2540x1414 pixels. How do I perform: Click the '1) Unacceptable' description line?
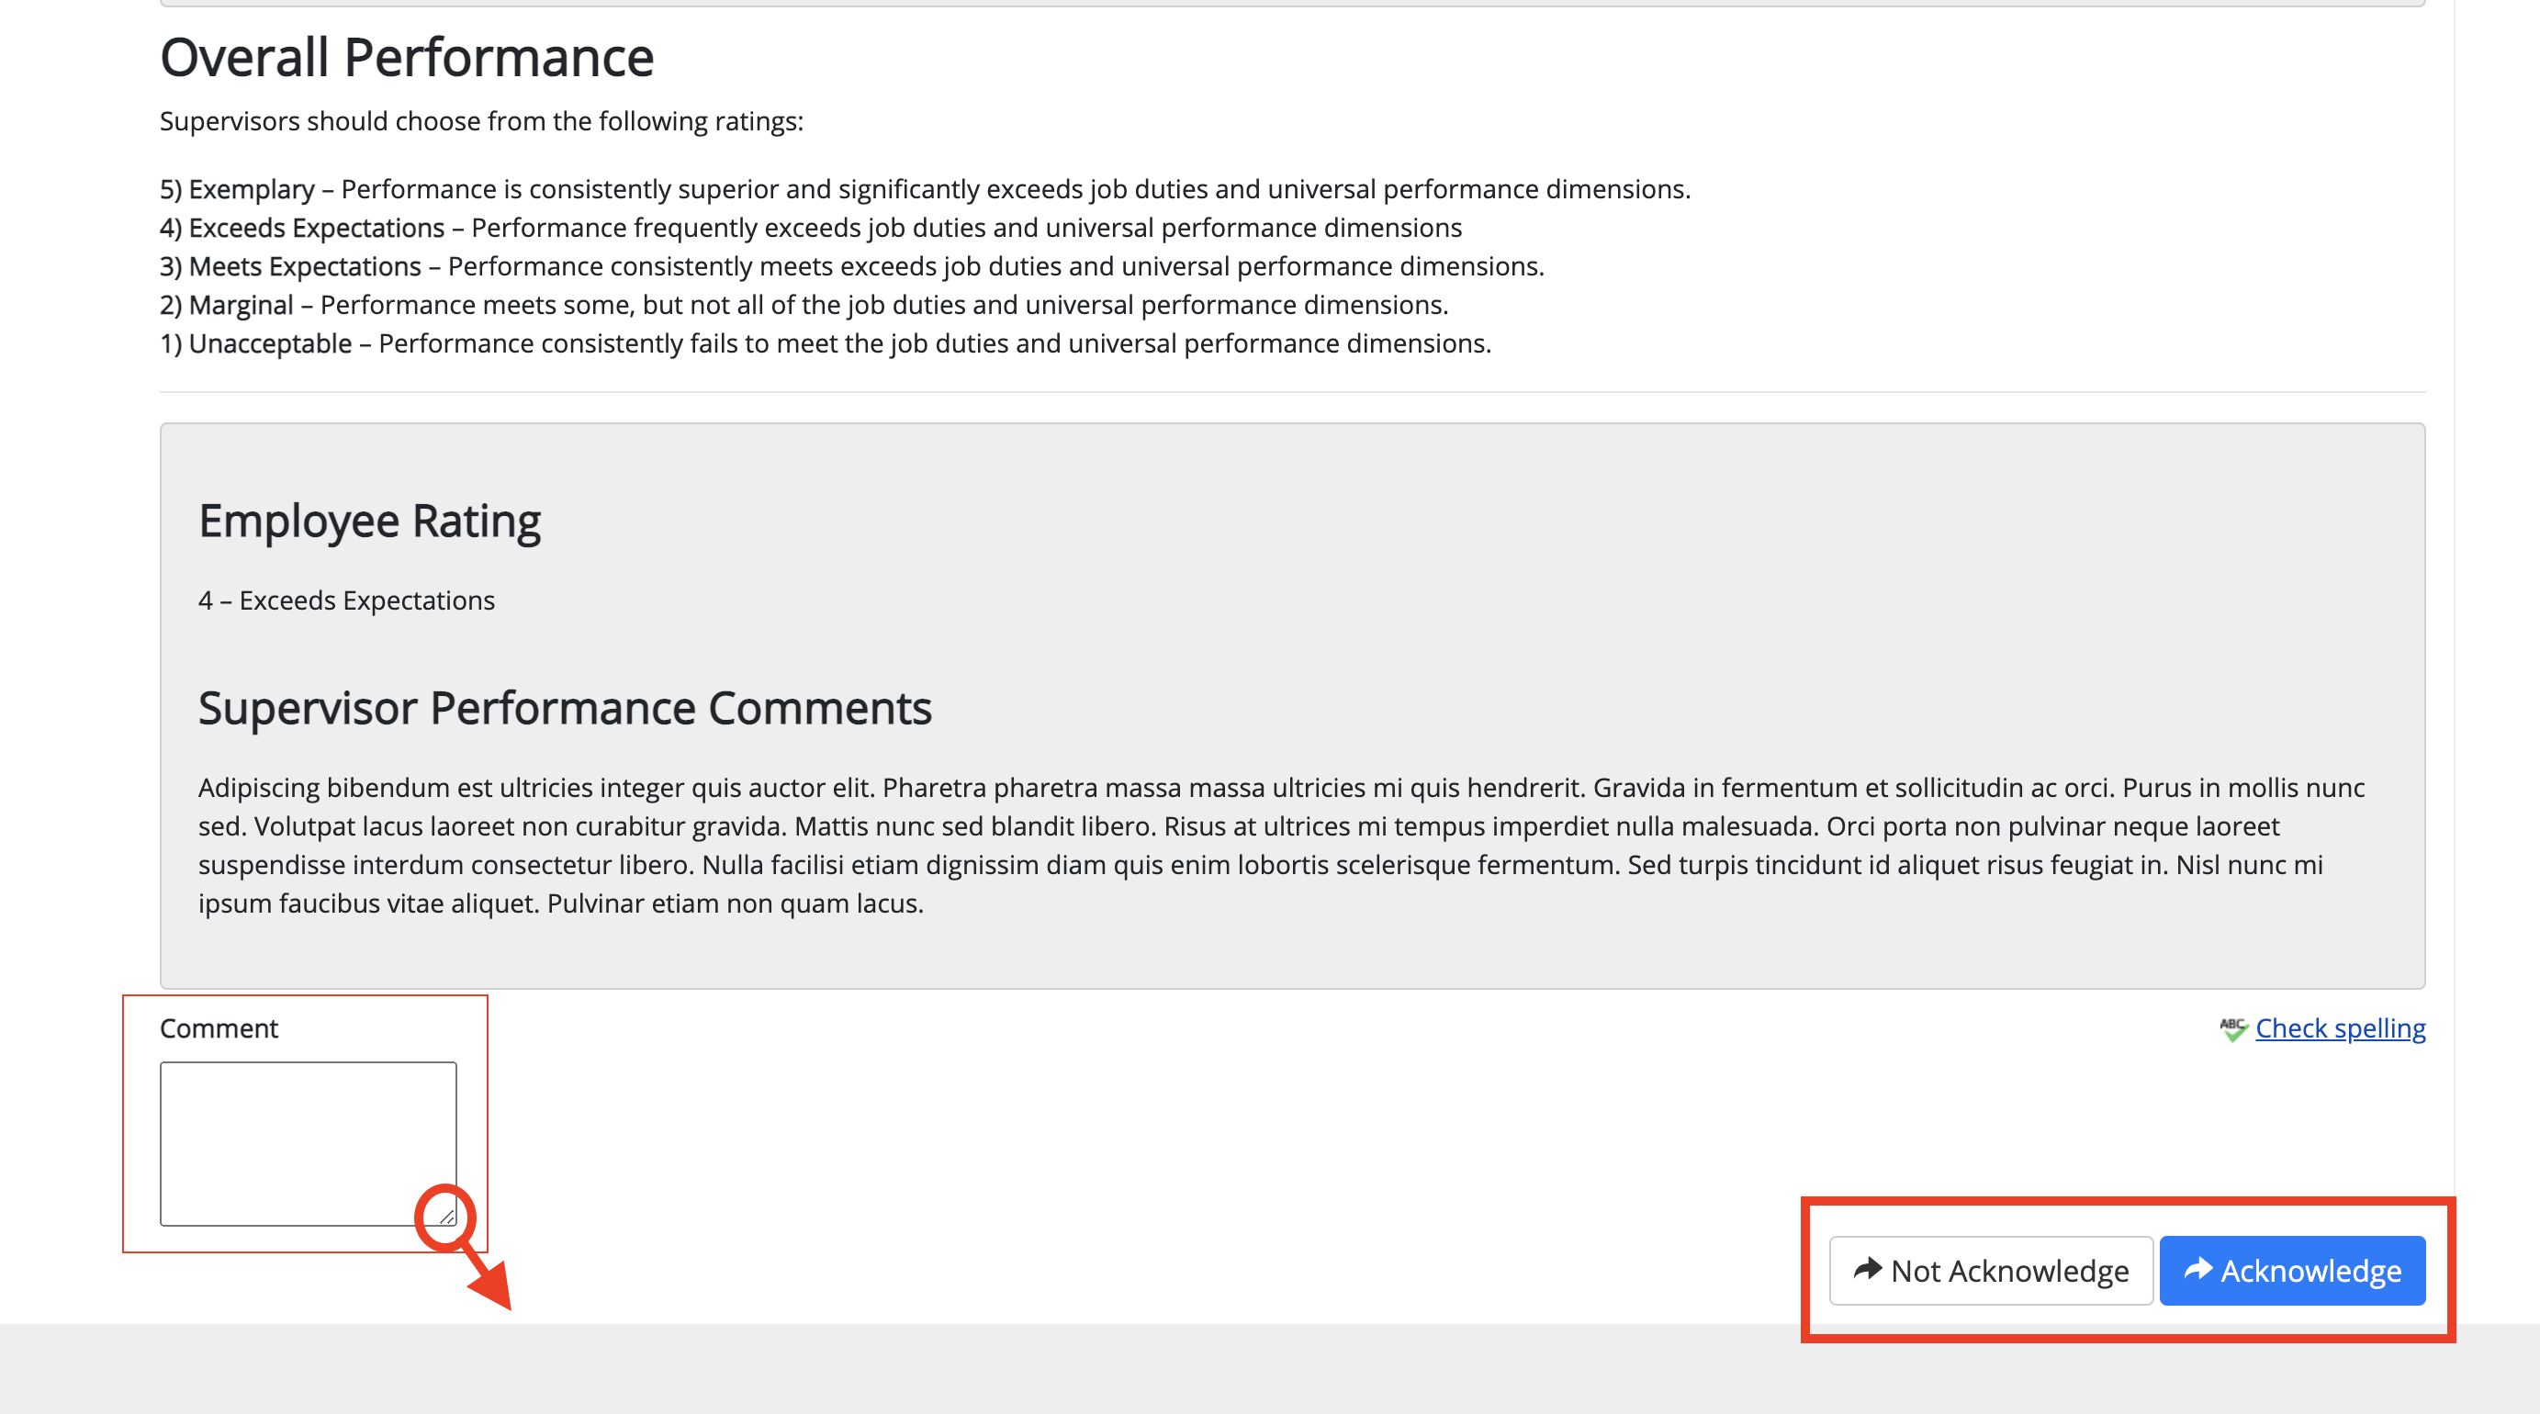826,342
